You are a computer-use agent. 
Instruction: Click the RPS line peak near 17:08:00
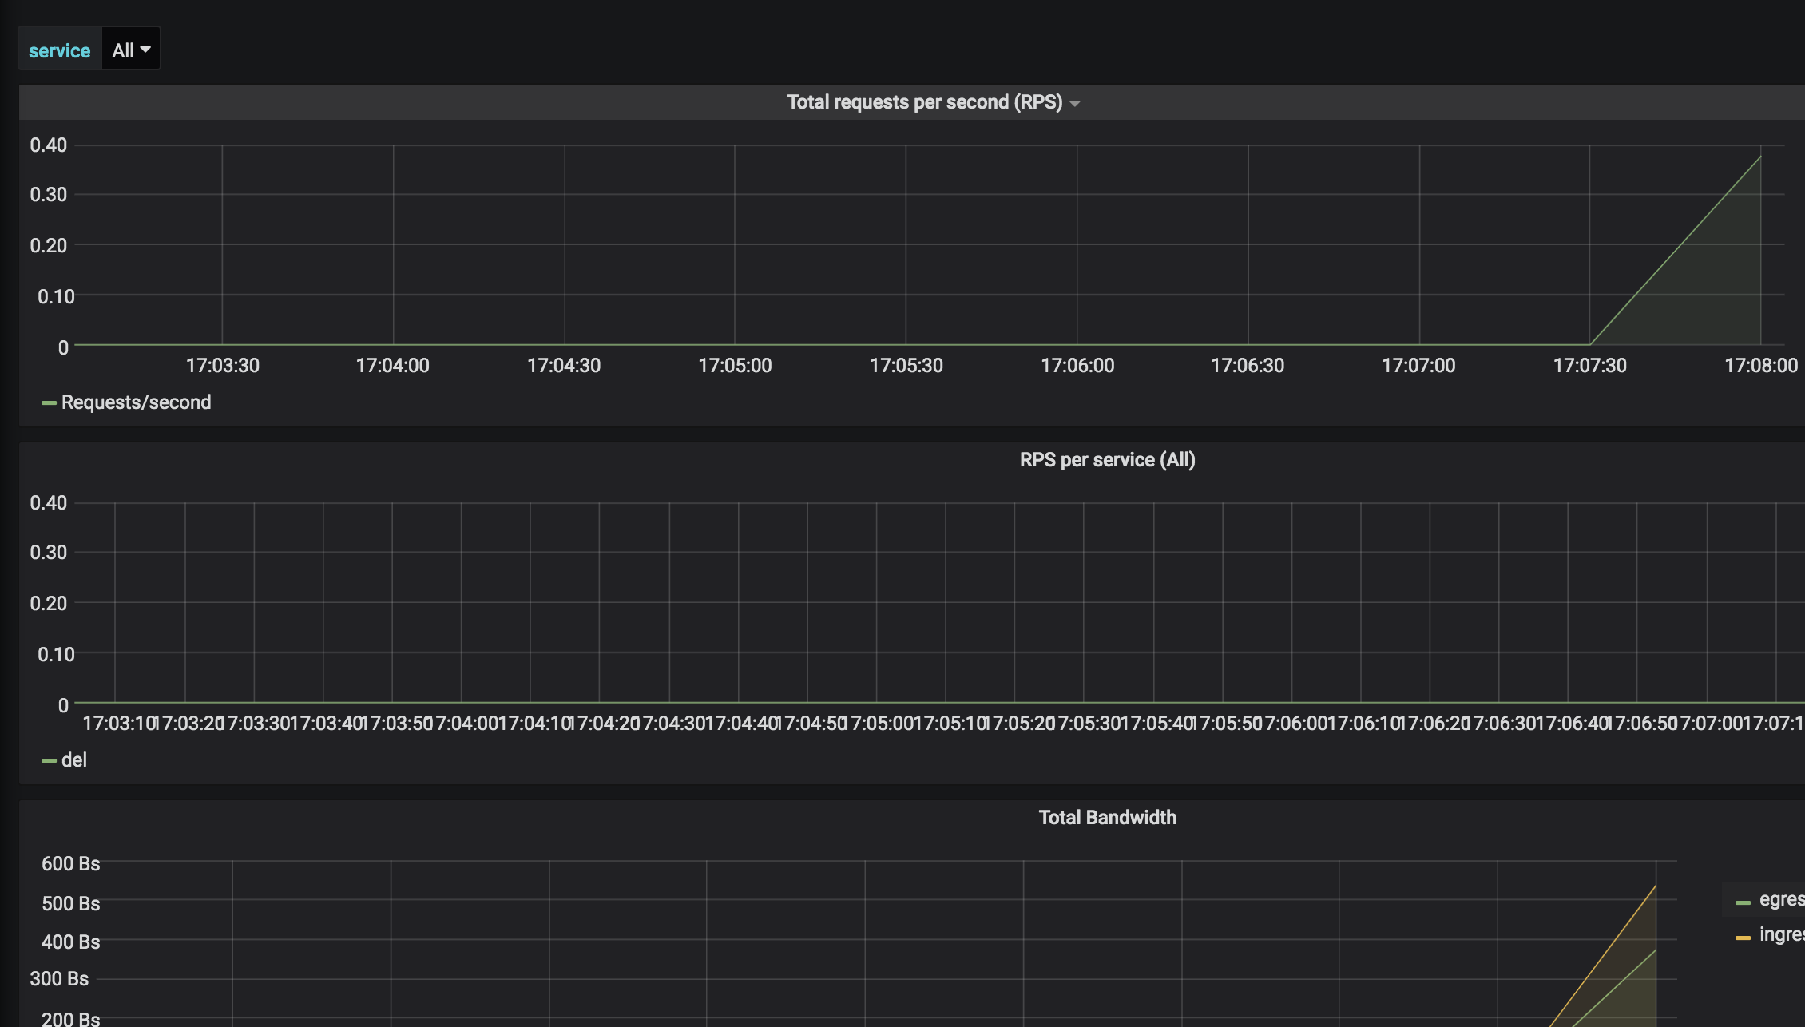click(x=1760, y=157)
